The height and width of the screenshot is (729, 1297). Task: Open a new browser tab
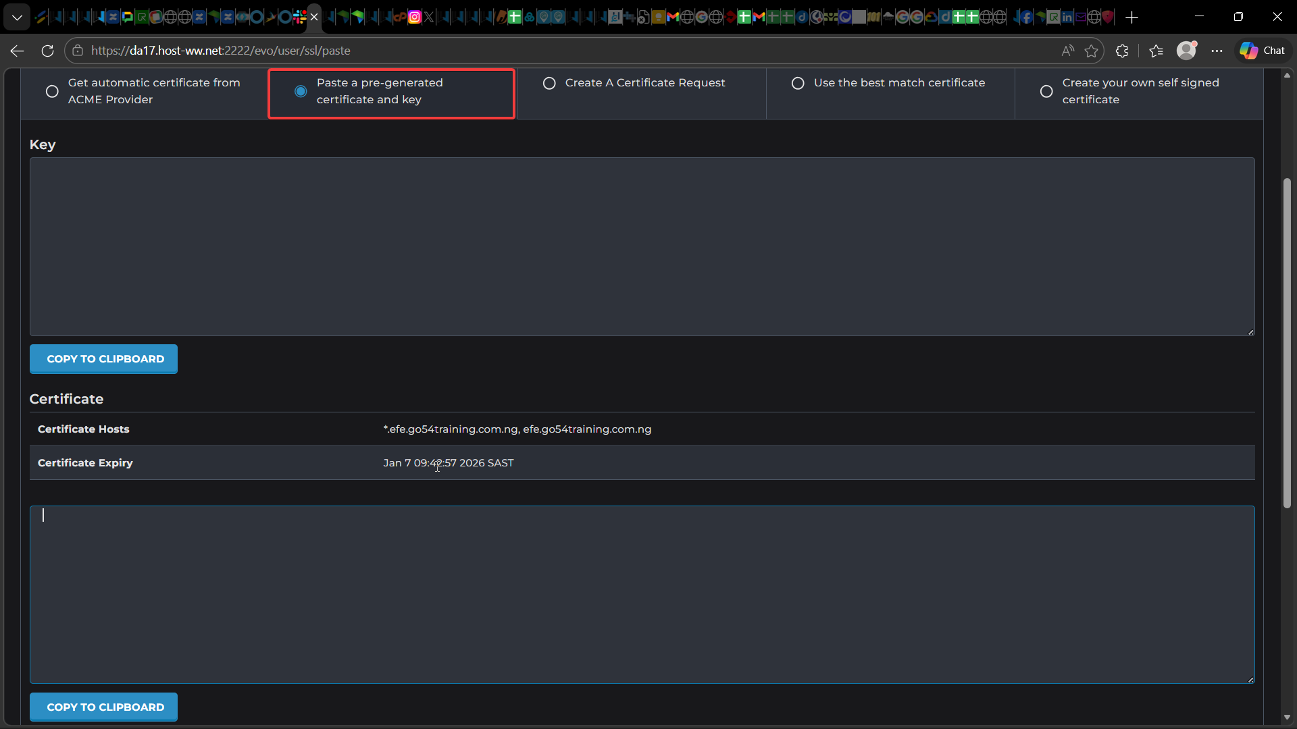click(1132, 17)
